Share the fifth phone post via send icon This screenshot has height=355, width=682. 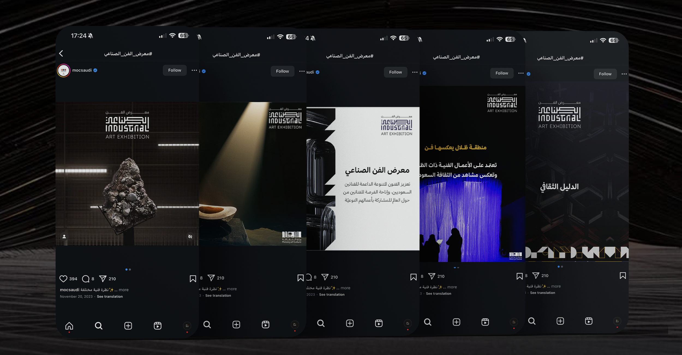(x=536, y=275)
